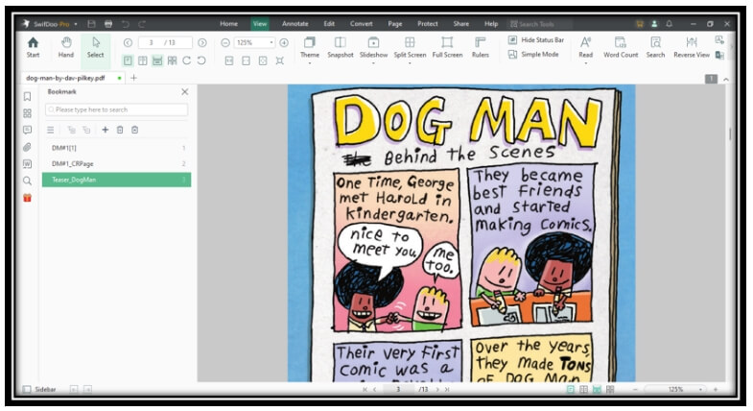Open the 125% zoom dropdown in ribbon

(x=271, y=43)
